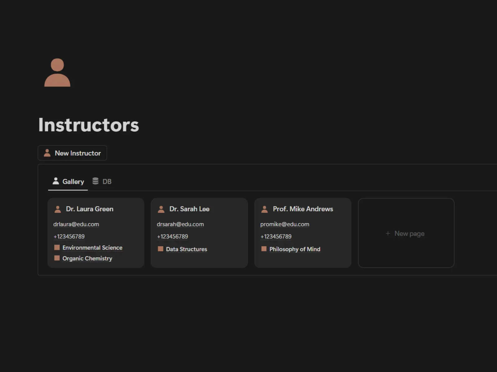The image size is (497, 372).
Task: Click person icon beside Dr. Sarah Lee
Action: [161, 209]
